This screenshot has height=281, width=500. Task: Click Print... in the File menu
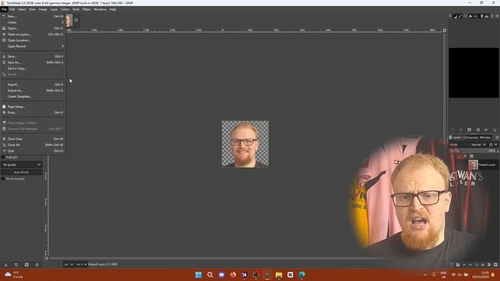point(33,112)
